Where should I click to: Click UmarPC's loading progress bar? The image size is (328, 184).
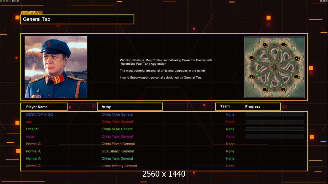coord(275,129)
